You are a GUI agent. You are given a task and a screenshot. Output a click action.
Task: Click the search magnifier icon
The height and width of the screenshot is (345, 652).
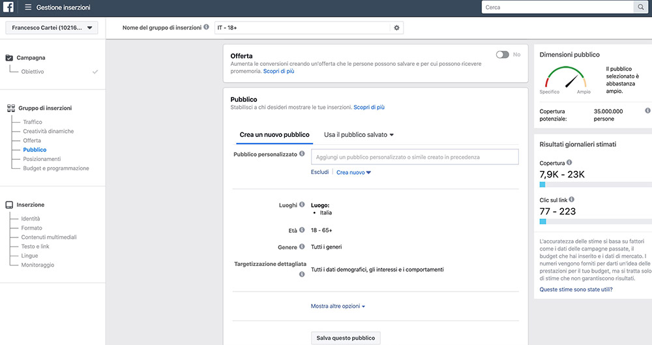[x=641, y=7]
